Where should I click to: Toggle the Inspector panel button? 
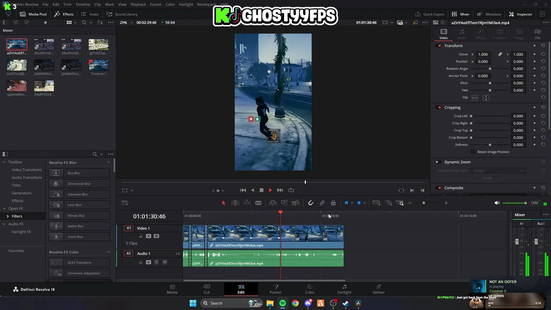coord(520,14)
